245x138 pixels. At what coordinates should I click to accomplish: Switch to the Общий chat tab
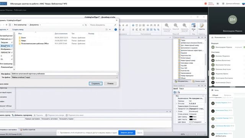pos(215,95)
